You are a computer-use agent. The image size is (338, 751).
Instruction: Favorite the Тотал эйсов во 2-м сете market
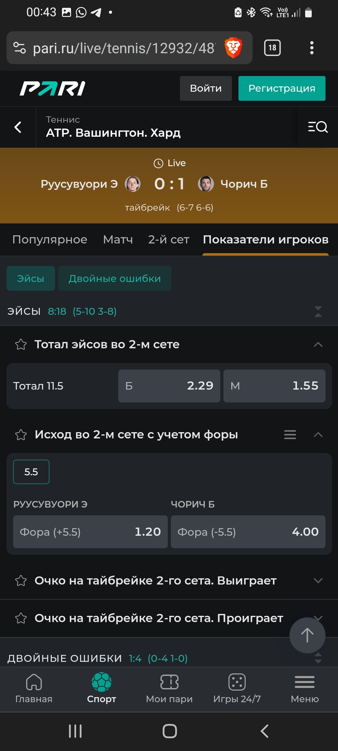(x=21, y=345)
